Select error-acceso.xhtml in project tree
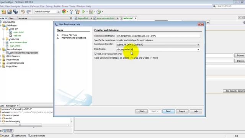 (18, 43)
